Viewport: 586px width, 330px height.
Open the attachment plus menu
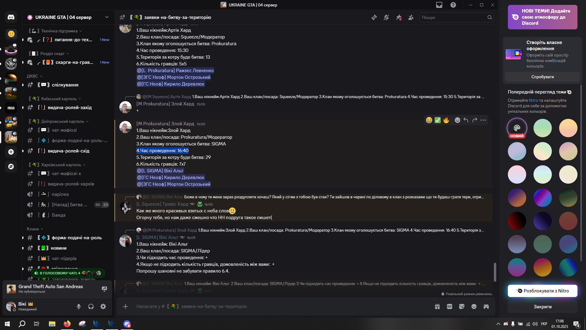coord(125,306)
